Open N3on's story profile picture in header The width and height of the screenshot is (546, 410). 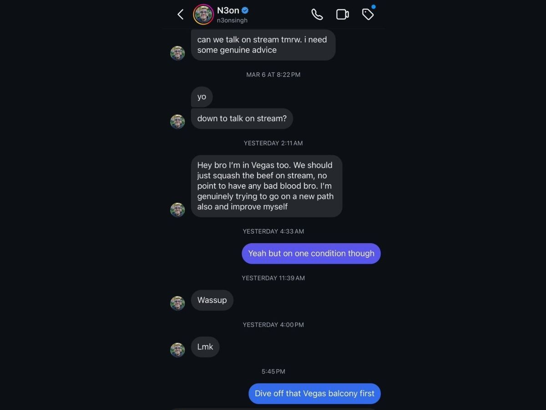203,15
